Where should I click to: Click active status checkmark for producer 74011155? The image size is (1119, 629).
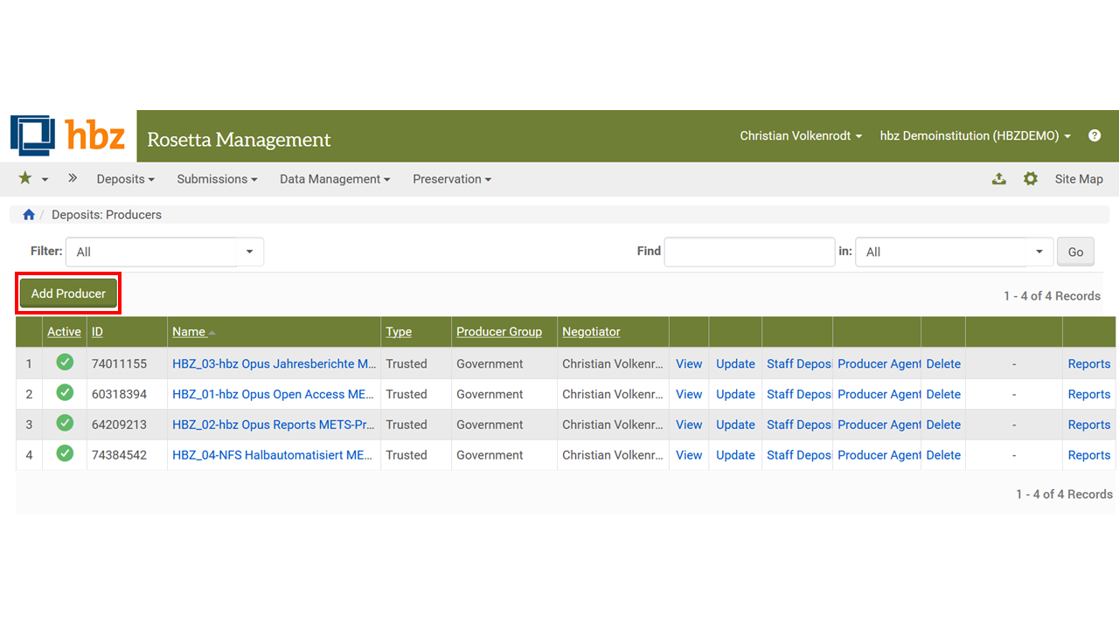[65, 363]
